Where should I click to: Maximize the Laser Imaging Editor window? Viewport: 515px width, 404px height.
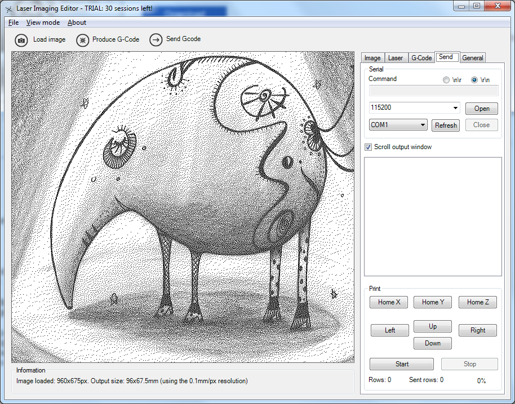[x=477, y=6]
